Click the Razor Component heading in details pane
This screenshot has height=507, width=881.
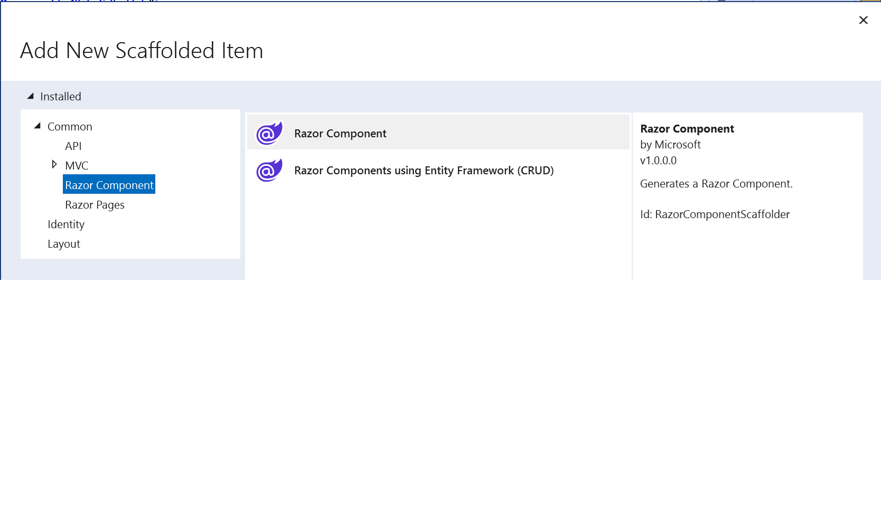point(687,128)
